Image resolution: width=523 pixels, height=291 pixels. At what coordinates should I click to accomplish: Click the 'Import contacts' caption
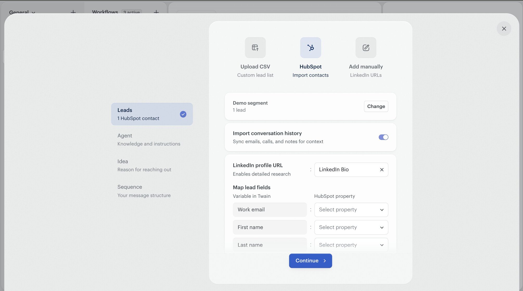click(x=310, y=75)
